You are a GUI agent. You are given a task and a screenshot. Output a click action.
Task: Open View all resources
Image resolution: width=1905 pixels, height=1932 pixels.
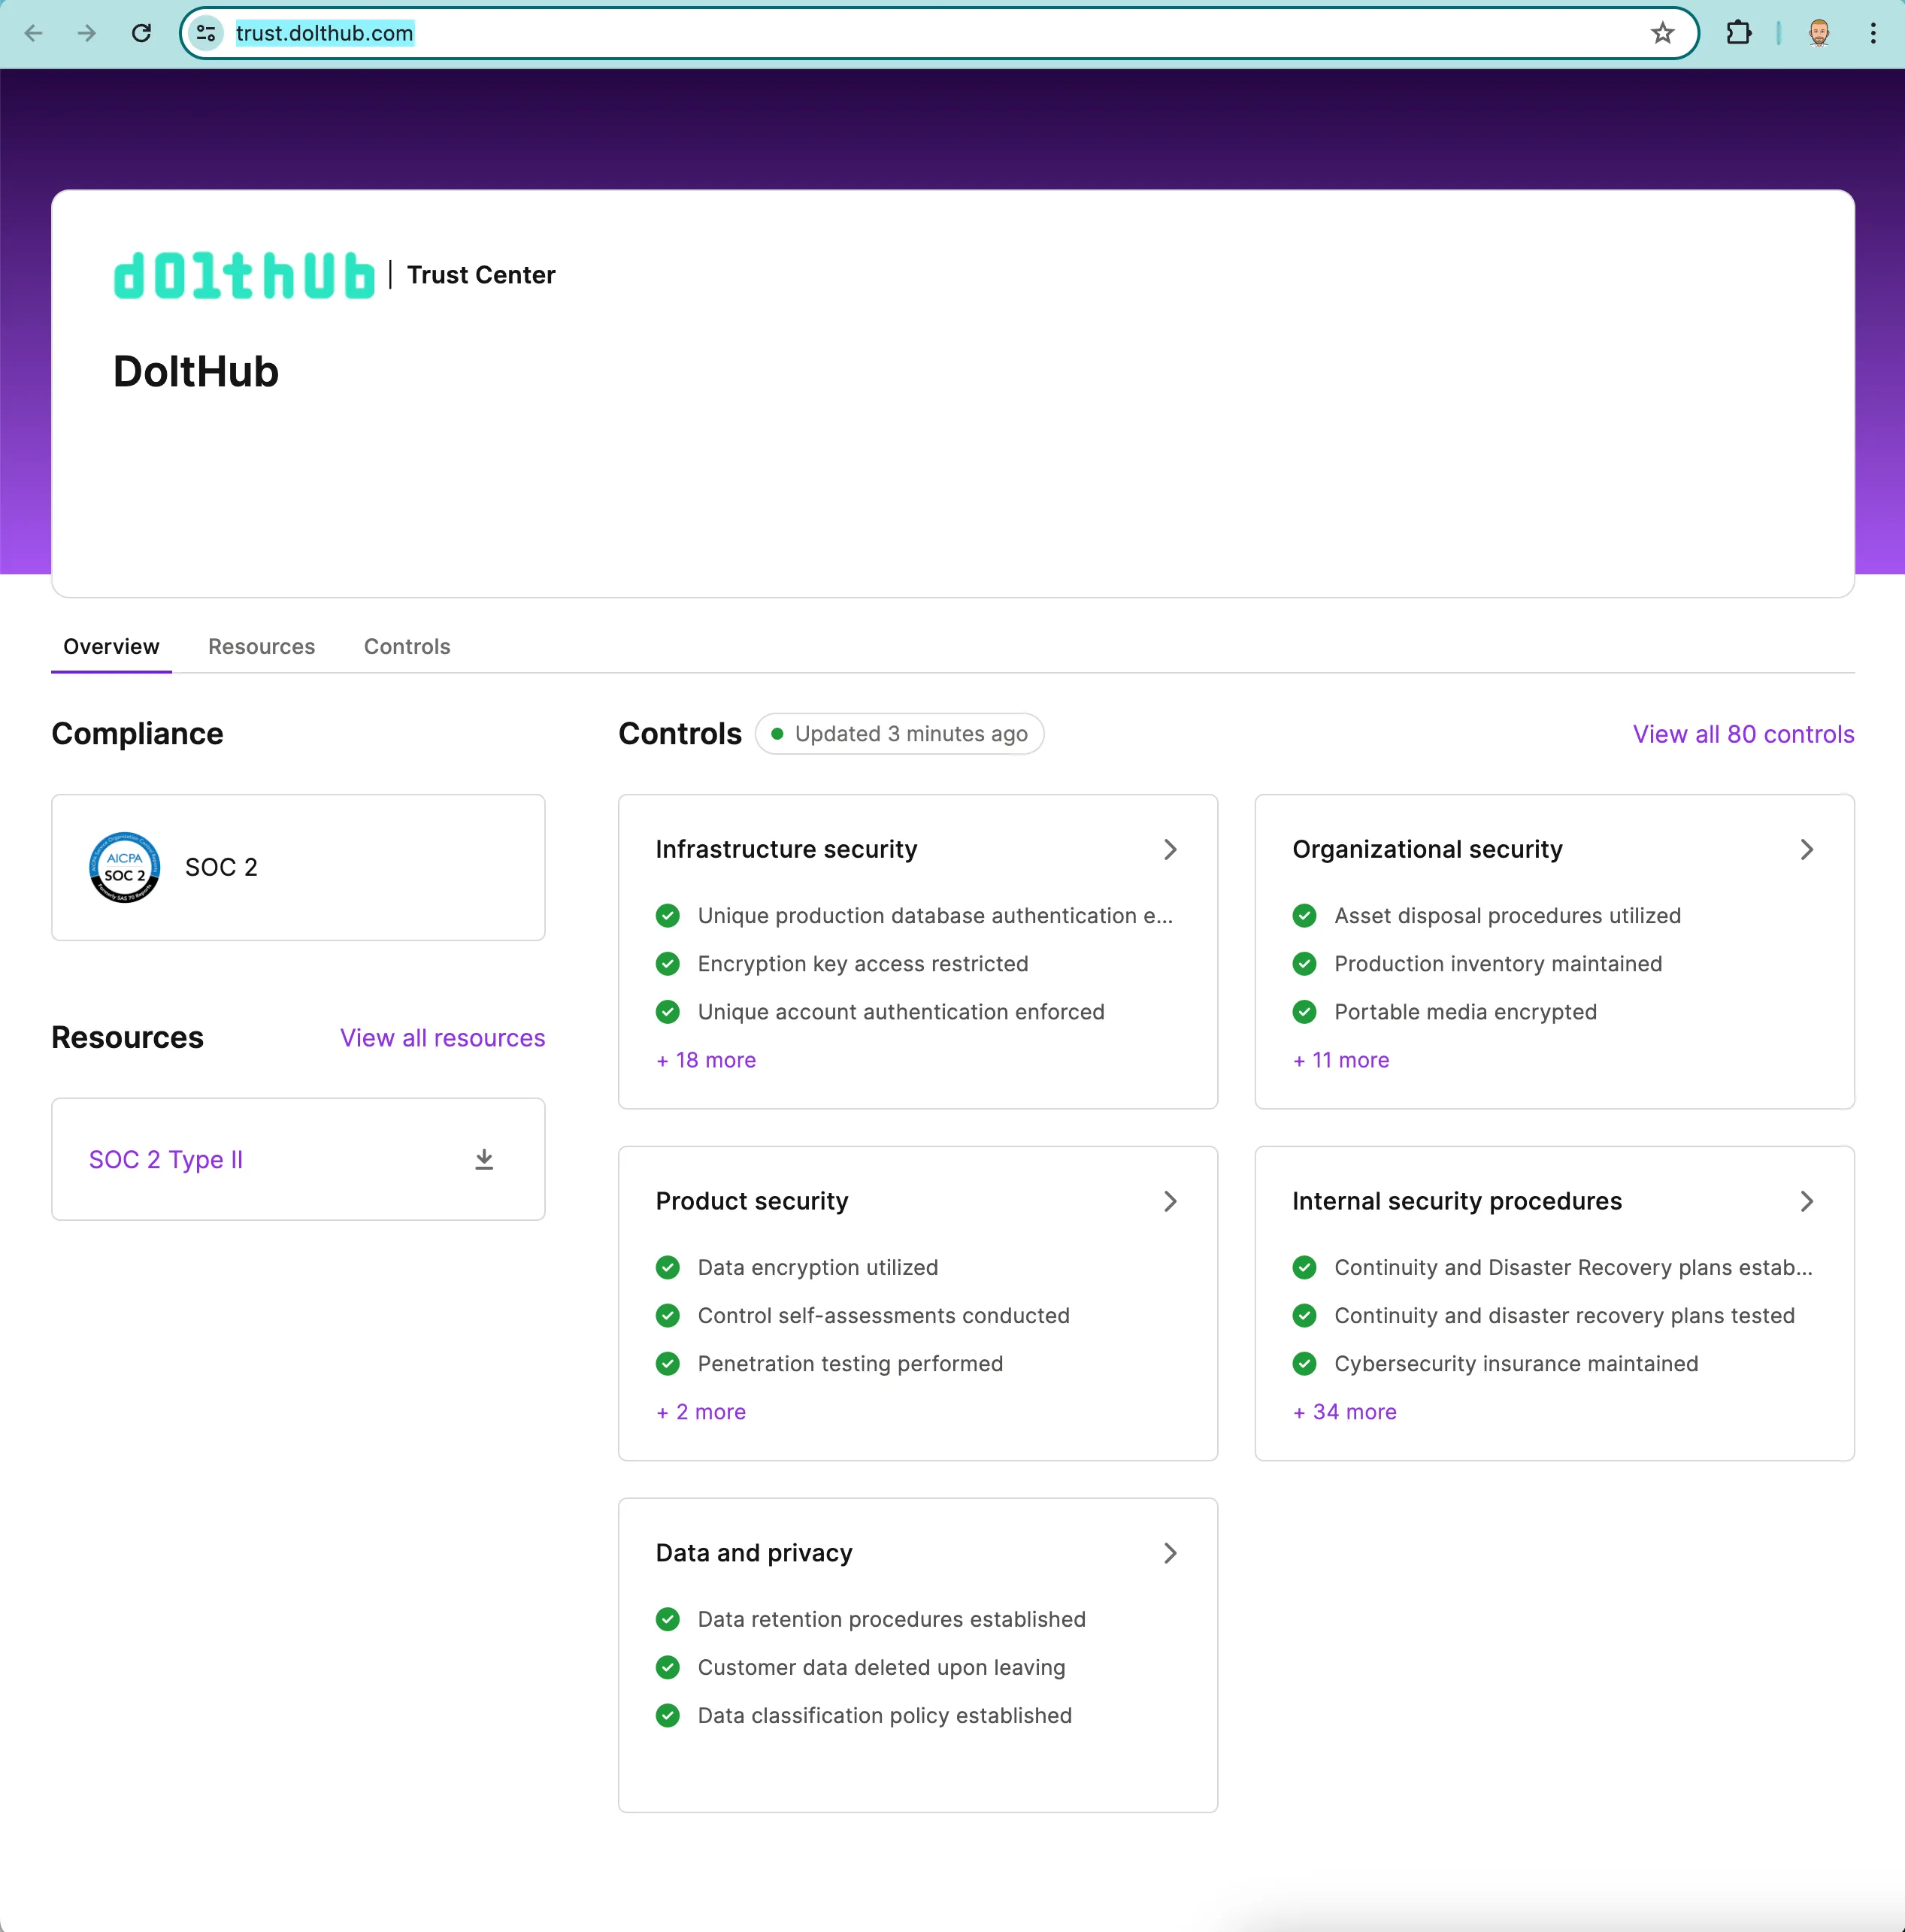click(x=441, y=1038)
